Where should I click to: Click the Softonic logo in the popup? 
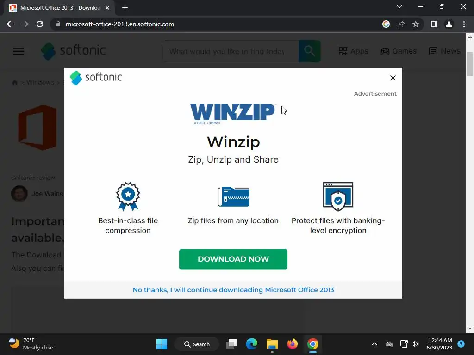[96, 78]
